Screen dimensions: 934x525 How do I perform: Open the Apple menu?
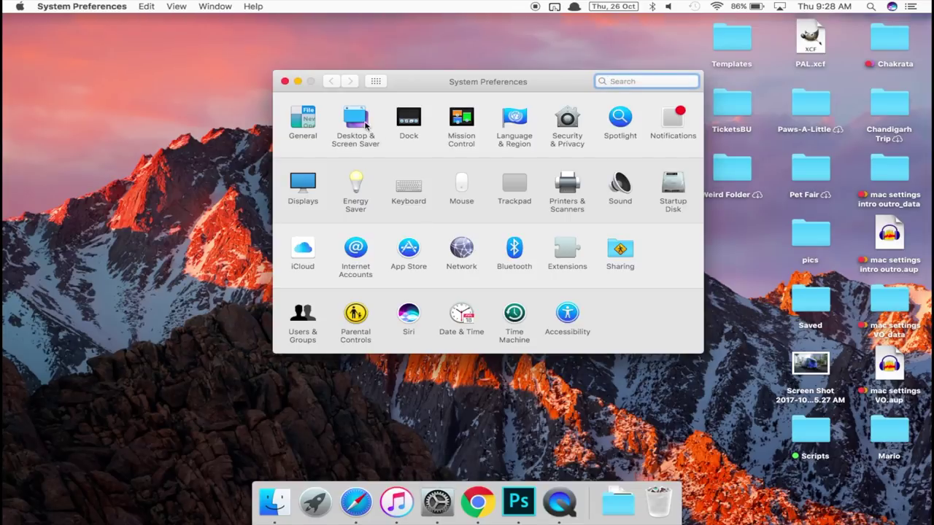(20, 7)
